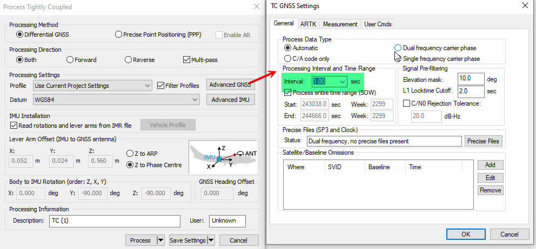The width and height of the screenshot is (536, 249).
Task: Click the lever arm X offset field
Action: point(21,161)
